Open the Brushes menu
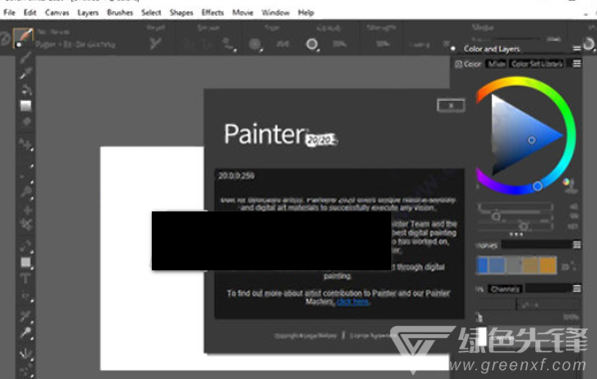The image size is (597, 379). pos(120,13)
